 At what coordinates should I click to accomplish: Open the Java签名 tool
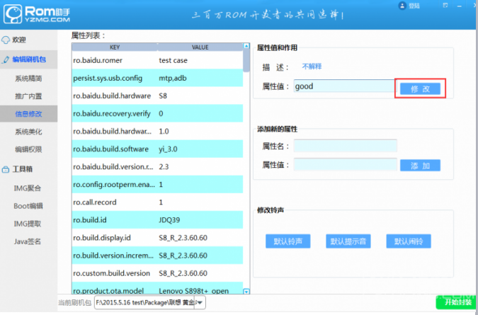pyautogui.click(x=28, y=241)
